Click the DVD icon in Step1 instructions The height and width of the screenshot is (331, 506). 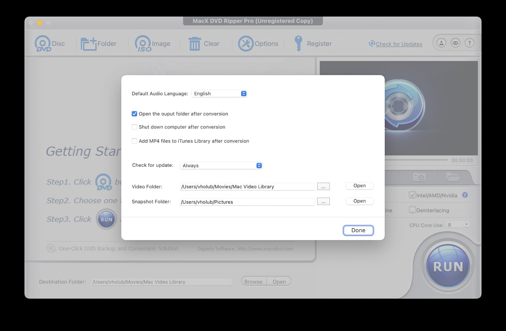(104, 182)
